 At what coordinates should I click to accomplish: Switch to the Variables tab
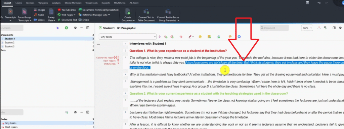(x=43, y=3)
